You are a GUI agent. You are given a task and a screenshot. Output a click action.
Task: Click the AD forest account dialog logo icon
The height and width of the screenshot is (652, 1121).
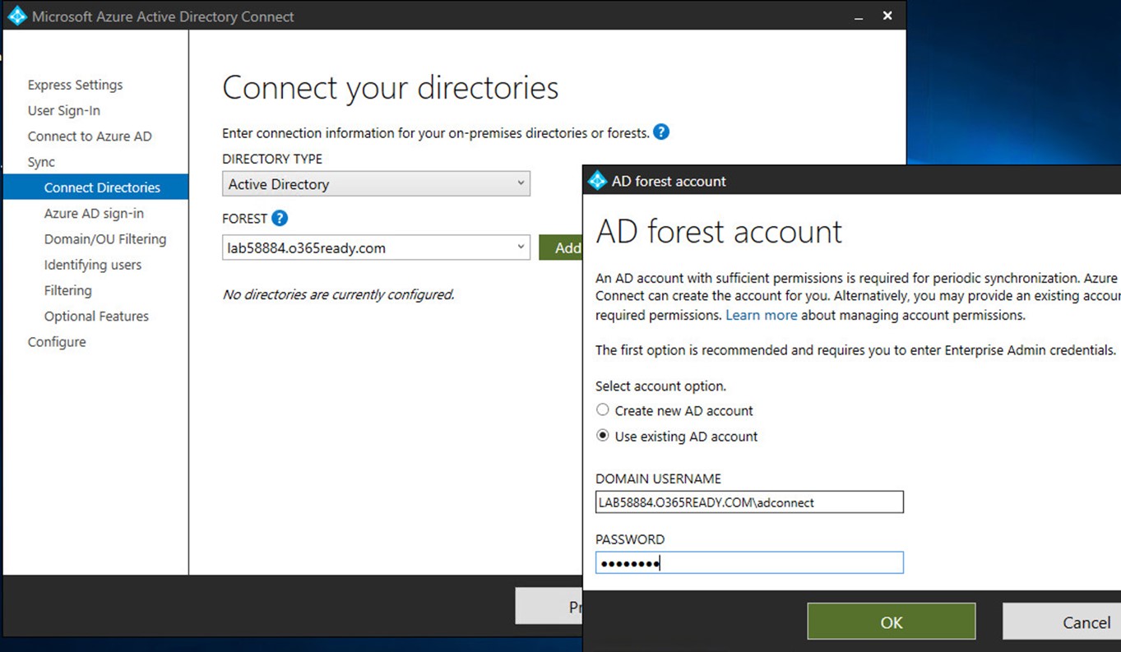[x=598, y=181]
